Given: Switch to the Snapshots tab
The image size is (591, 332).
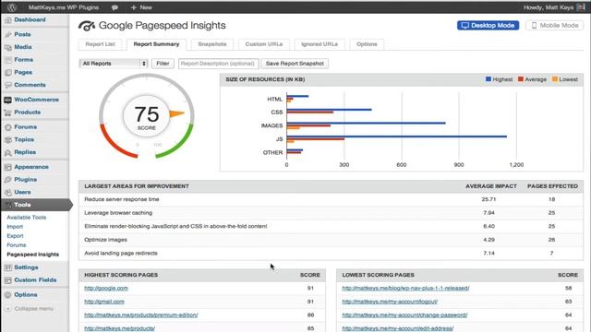Looking at the screenshot, I should [212, 44].
